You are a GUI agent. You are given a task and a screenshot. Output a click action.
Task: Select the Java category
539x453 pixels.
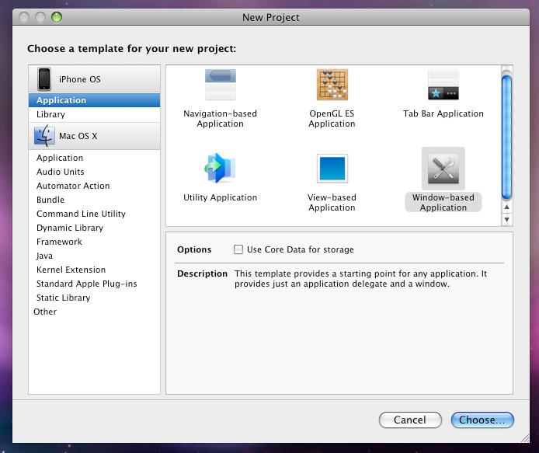pyautogui.click(x=94, y=256)
